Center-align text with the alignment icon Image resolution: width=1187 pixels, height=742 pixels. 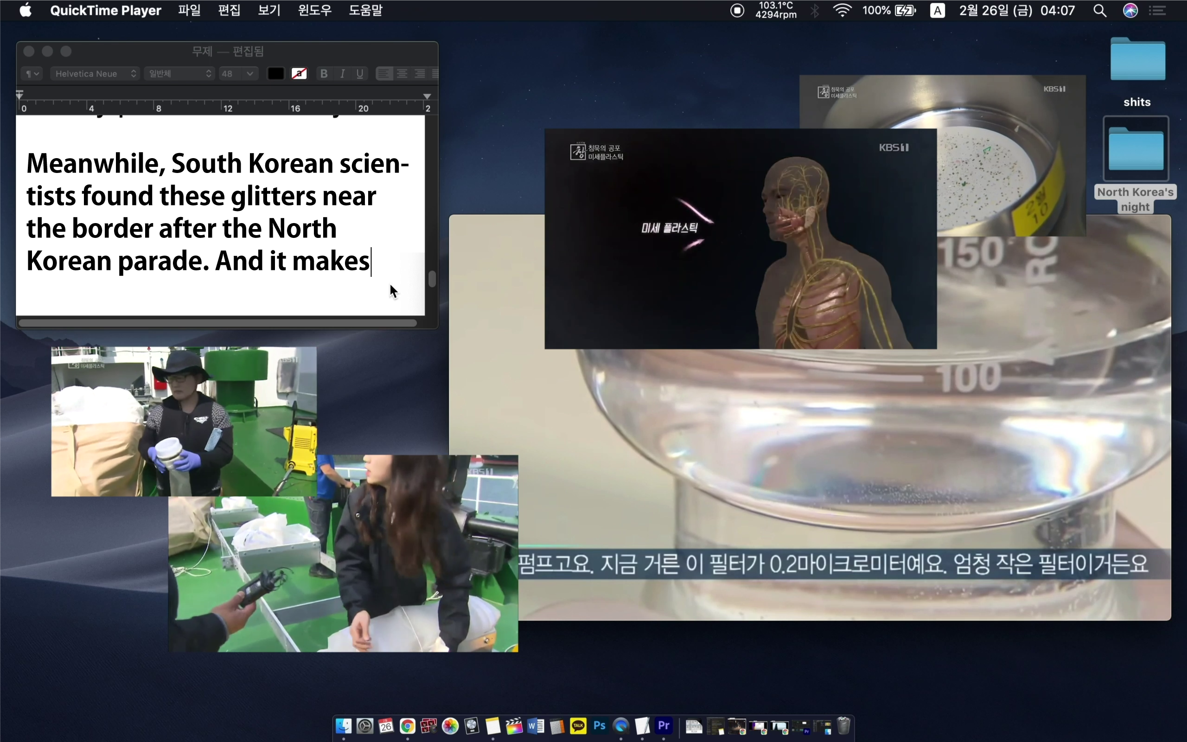[x=402, y=74]
